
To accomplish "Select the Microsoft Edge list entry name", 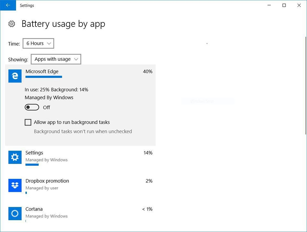I will 42,72.
